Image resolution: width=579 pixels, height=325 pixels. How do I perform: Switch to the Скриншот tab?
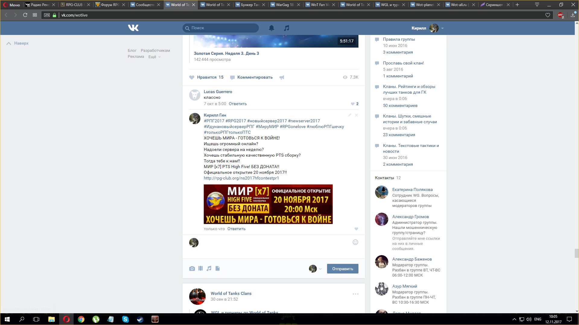495,5
